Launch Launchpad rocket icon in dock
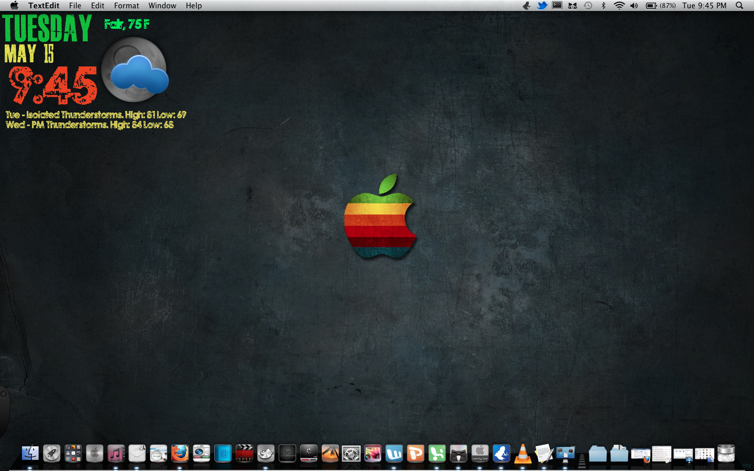This screenshot has width=754, height=471. pyautogui.click(x=52, y=453)
